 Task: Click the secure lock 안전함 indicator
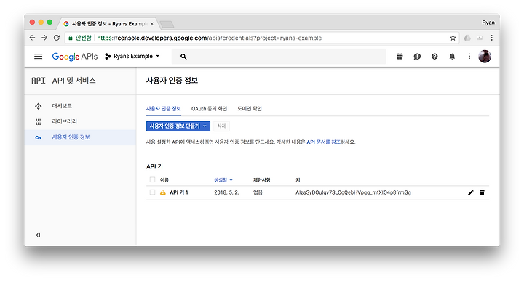[80, 38]
